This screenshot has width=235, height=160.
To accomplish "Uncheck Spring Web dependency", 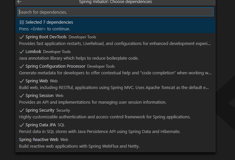I will coord(115,84).
